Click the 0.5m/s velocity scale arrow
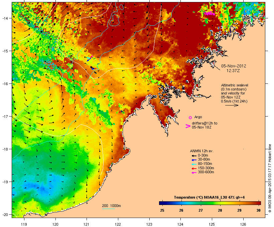 point(232,105)
